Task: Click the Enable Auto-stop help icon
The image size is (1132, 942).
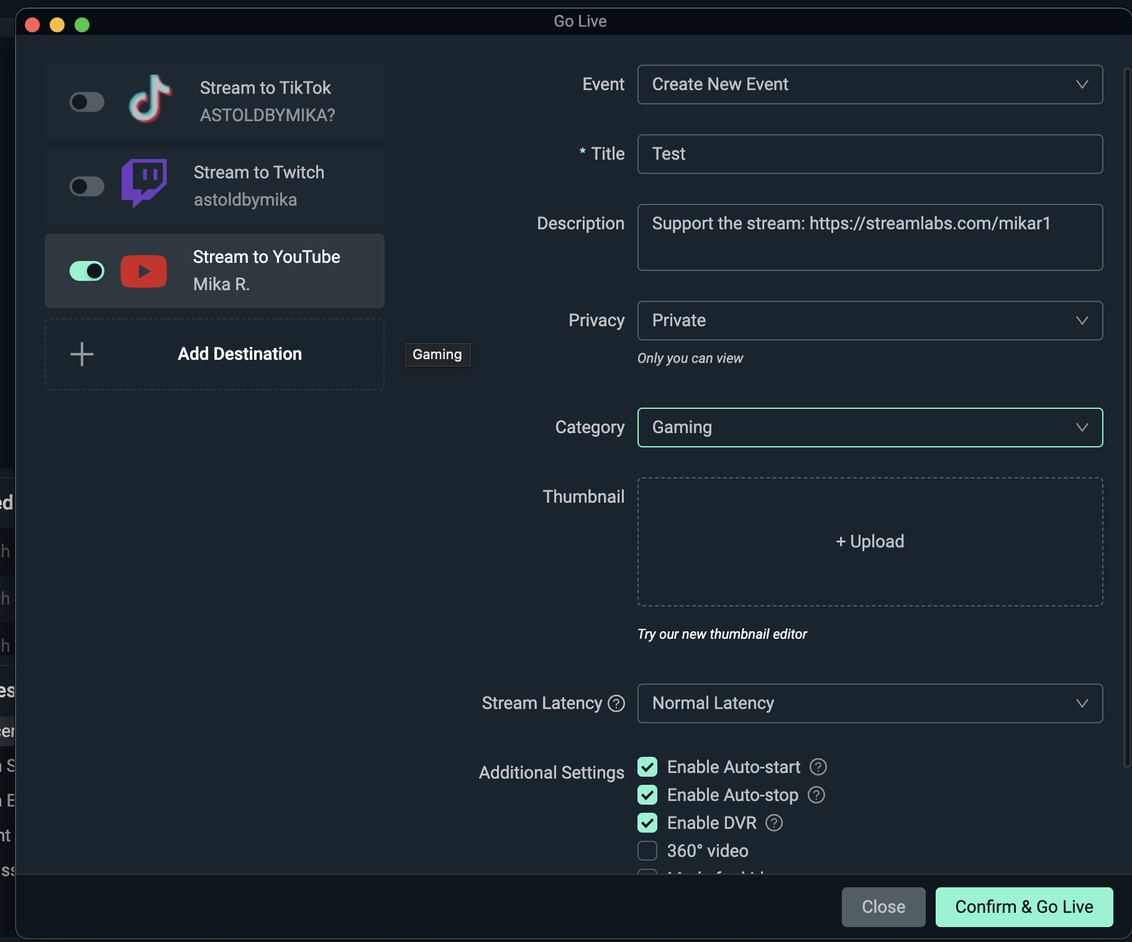Action: [816, 795]
